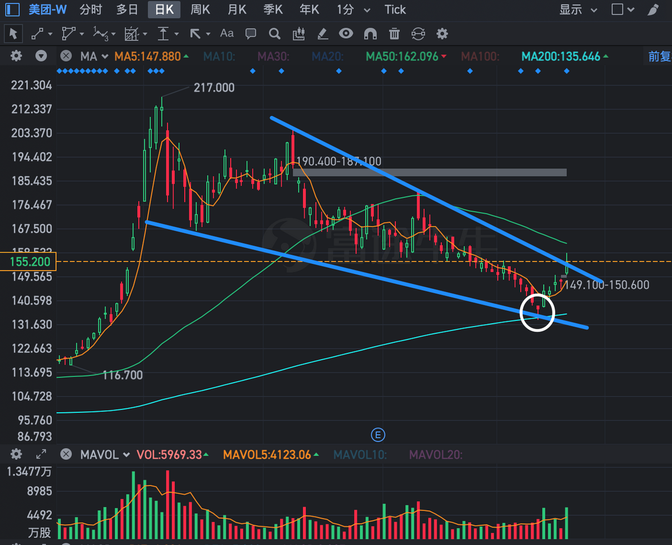The width and height of the screenshot is (672, 545).
Task: Toggle the dimmed MAVOL20 line
Action: tap(436, 455)
